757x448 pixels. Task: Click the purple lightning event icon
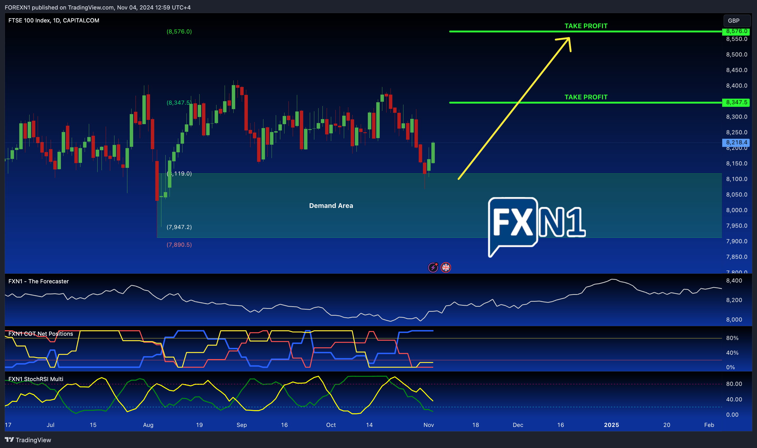pos(433,267)
